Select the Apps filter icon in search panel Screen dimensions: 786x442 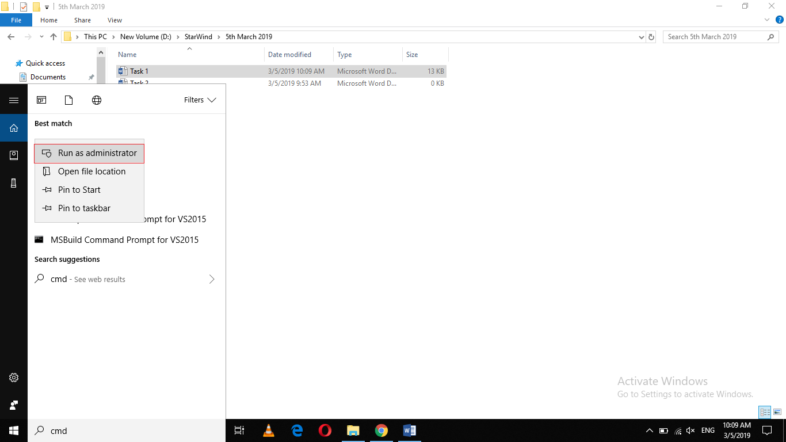41,100
